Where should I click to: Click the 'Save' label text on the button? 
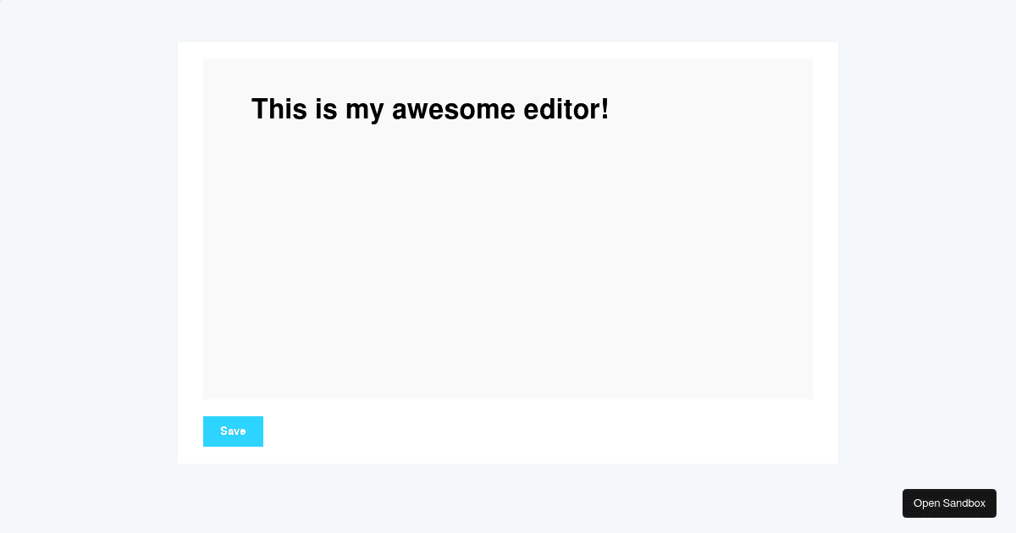coord(233,431)
